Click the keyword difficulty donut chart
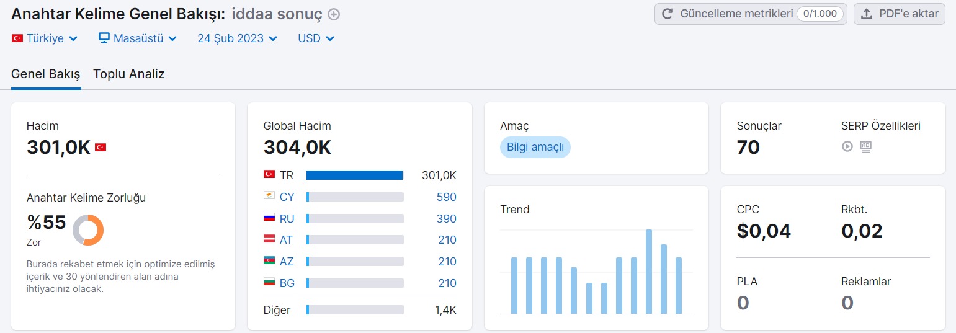This screenshot has width=956, height=333. point(88,229)
